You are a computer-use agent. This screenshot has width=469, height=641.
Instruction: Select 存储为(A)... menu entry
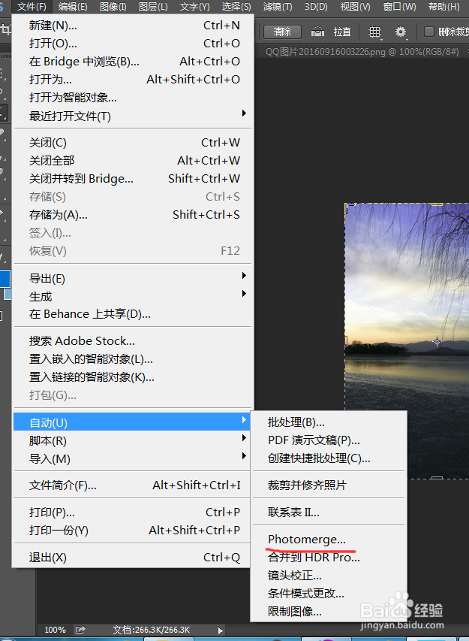(x=134, y=215)
